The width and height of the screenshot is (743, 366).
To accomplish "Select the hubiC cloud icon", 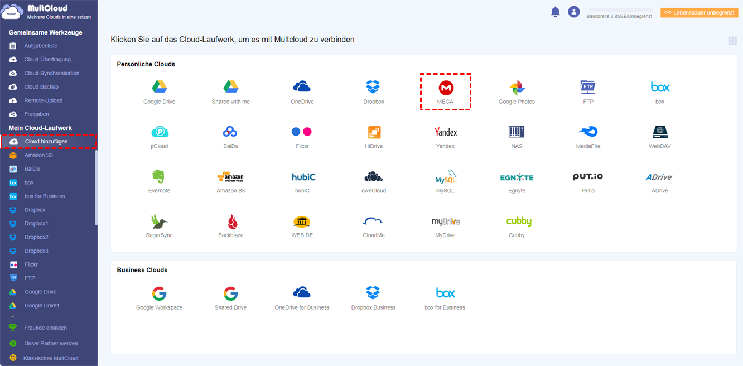I will 303,176.
